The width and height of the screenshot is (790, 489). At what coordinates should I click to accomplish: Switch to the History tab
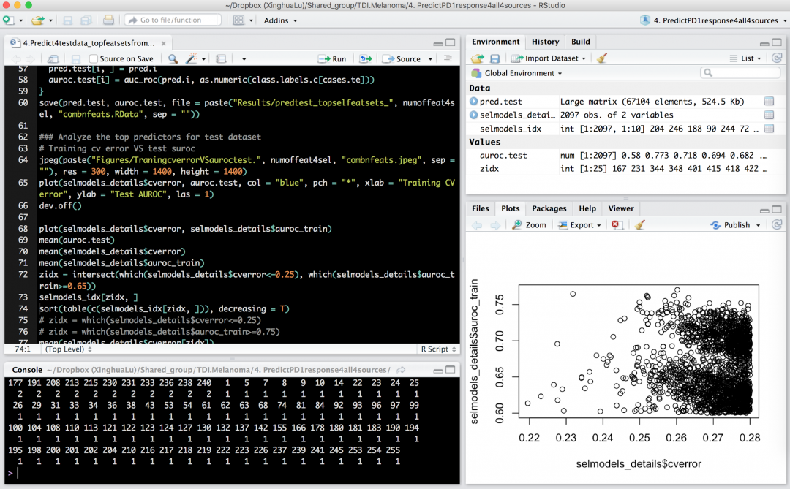click(x=545, y=42)
